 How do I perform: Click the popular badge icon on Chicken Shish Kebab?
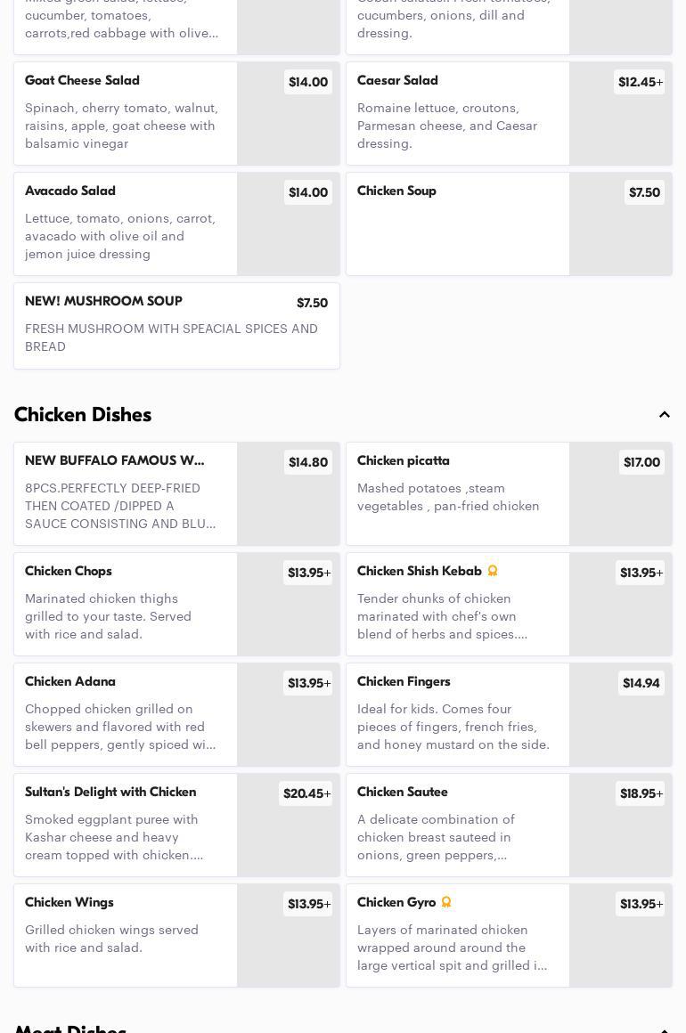tap(492, 571)
